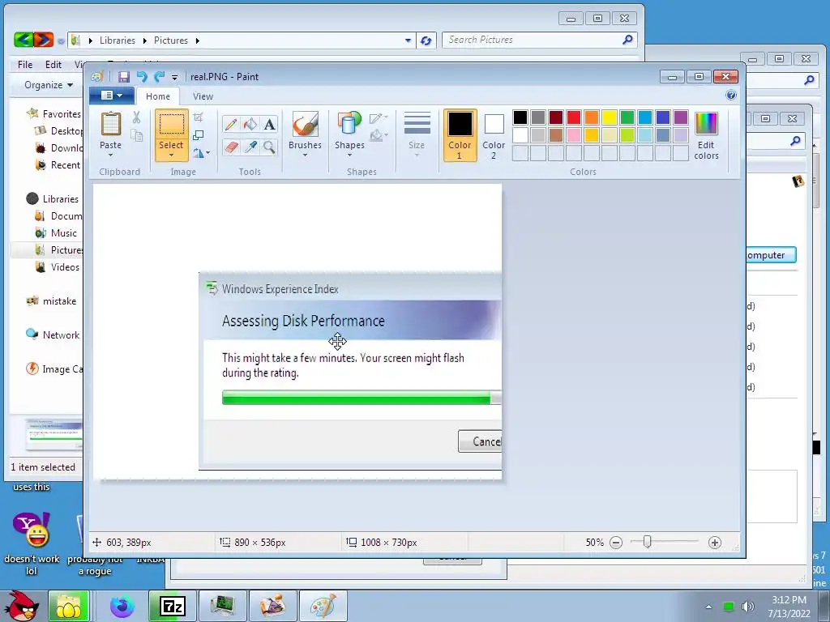Click the Resize icon in Image group
The height and width of the screenshot is (622, 830).
[199, 135]
